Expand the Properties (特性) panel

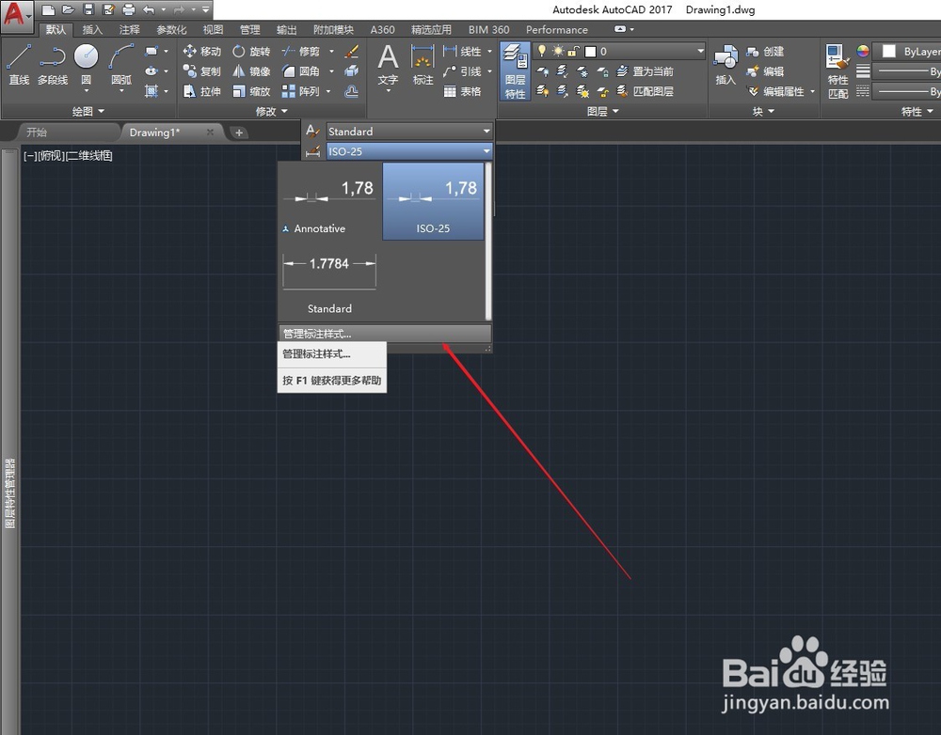(917, 111)
